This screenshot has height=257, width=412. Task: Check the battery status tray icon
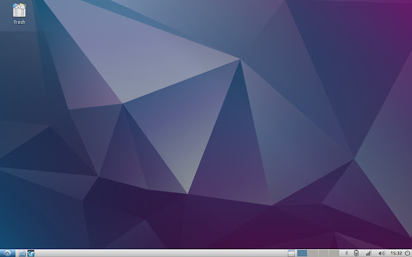(356, 253)
